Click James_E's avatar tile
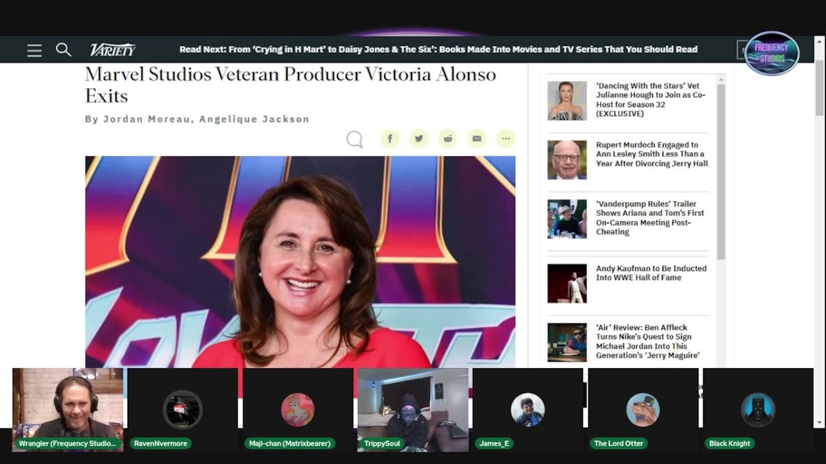Screen dimensions: 826x464 tap(528, 410)
